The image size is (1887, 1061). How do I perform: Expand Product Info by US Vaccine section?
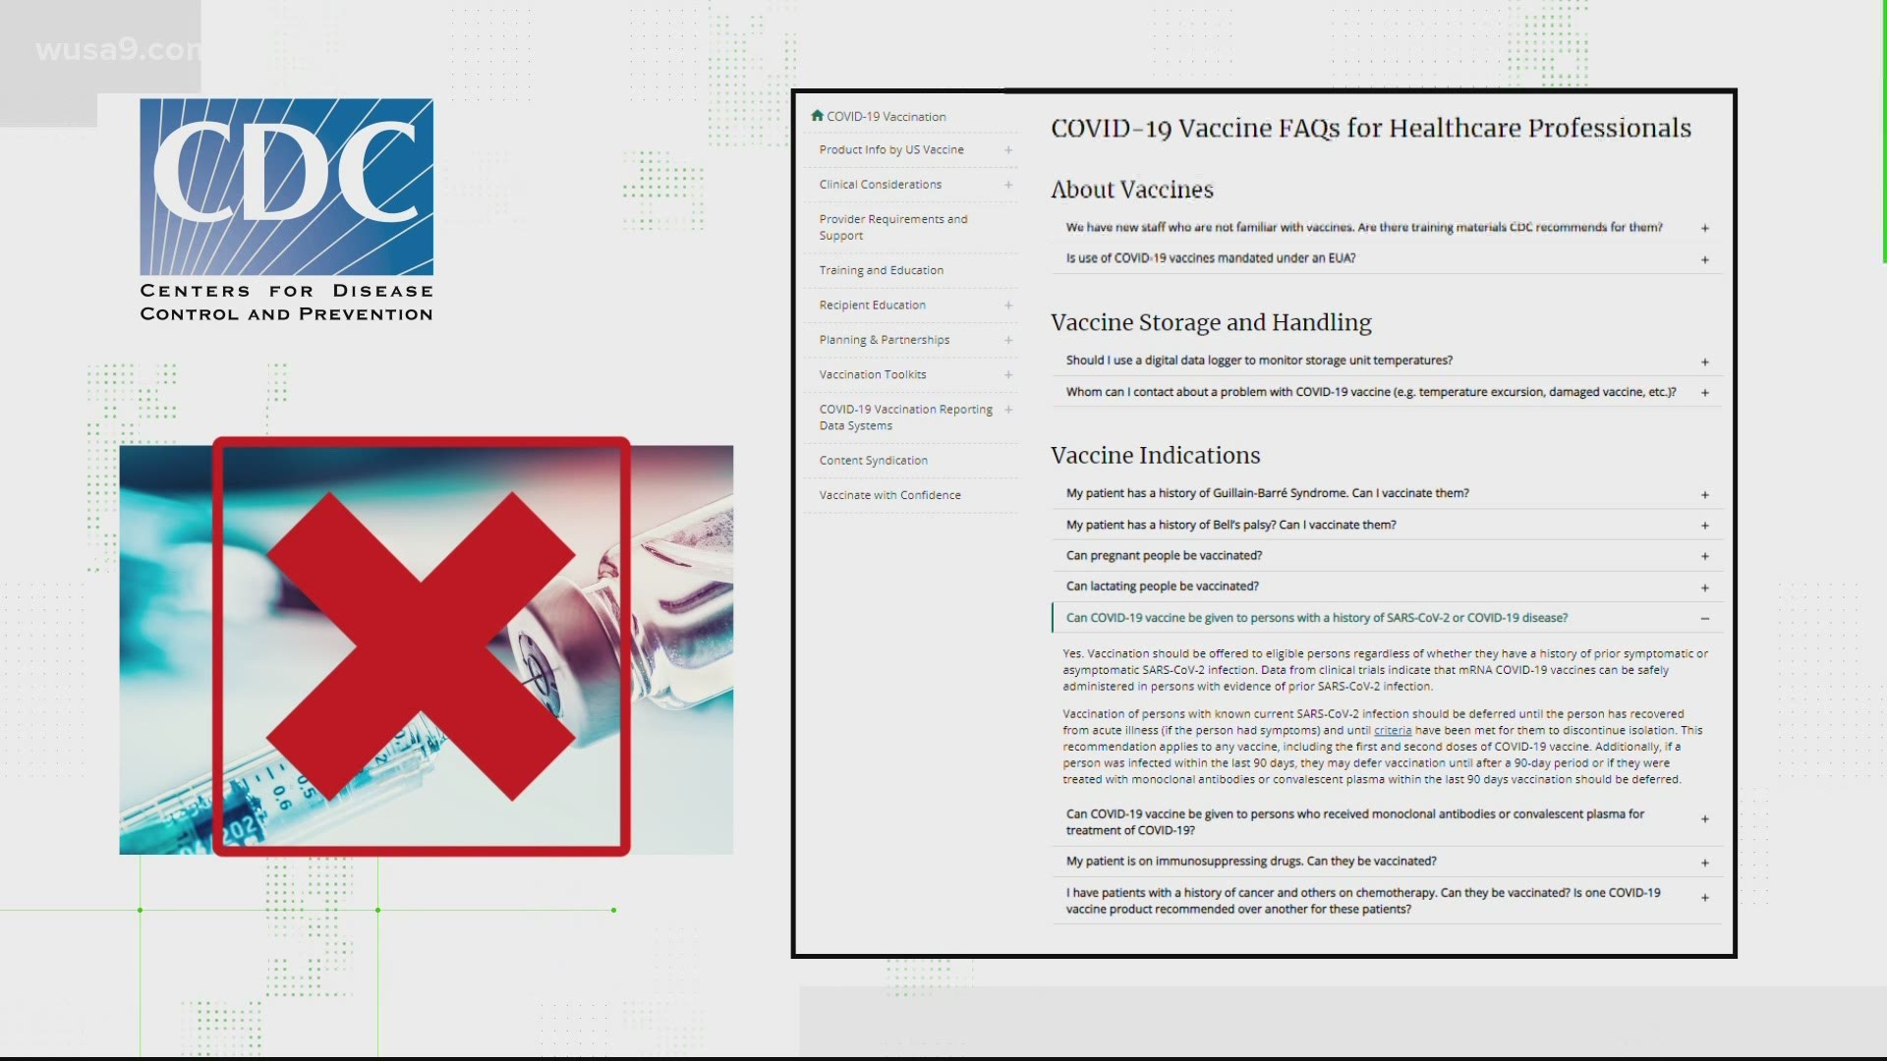pos(1009,149)
